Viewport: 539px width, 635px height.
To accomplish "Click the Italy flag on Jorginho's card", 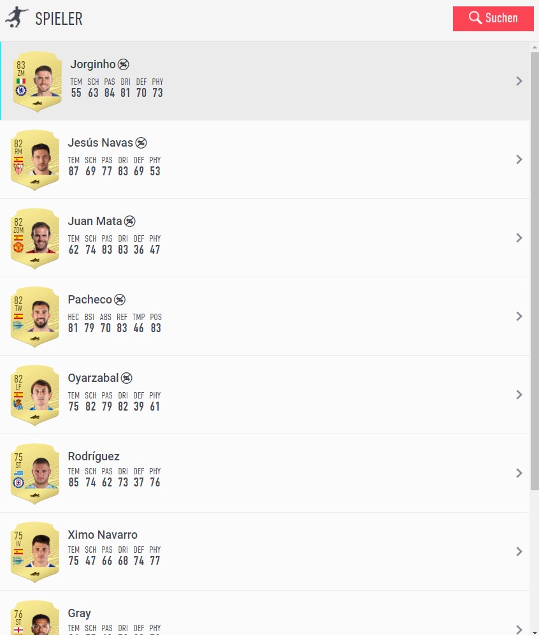I will [x=21, y=82].
